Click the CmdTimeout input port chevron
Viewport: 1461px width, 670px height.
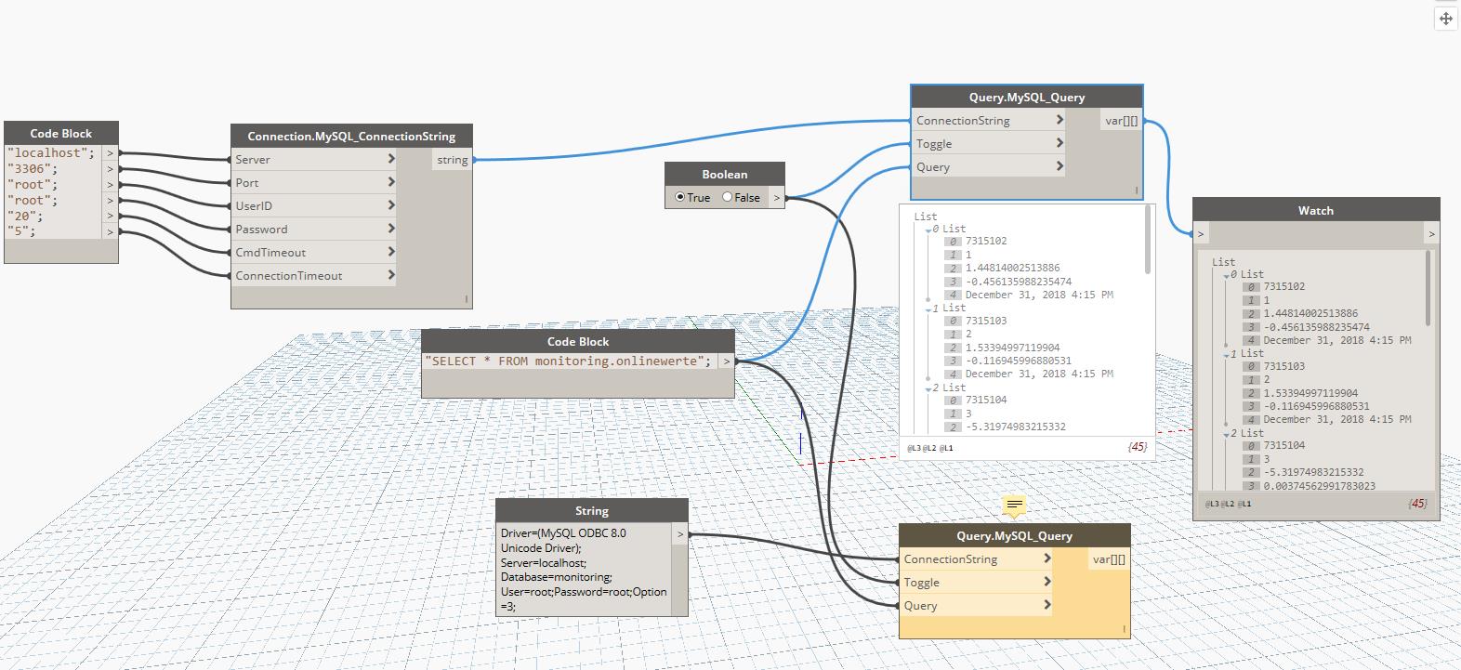point(391,252)
